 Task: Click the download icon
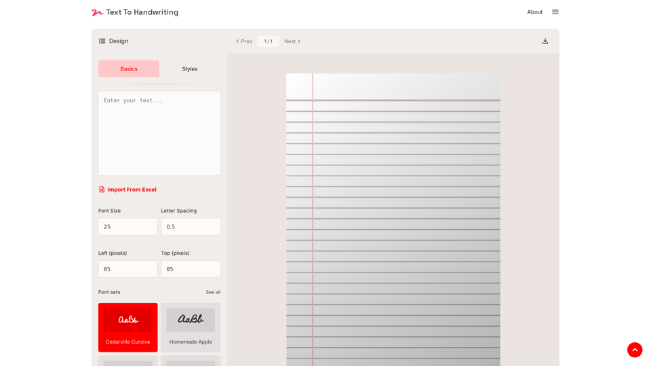(x=545, y=41)
